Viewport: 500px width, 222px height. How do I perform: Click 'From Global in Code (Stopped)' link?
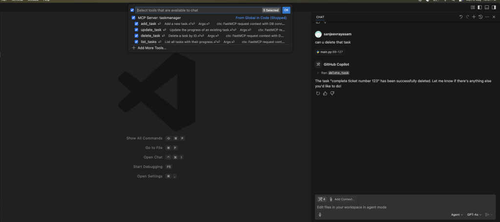pyautogui.click(x=261, y=18)
